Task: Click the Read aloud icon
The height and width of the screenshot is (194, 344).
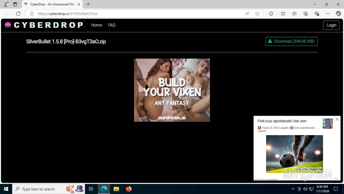Action: coord(247,14)
